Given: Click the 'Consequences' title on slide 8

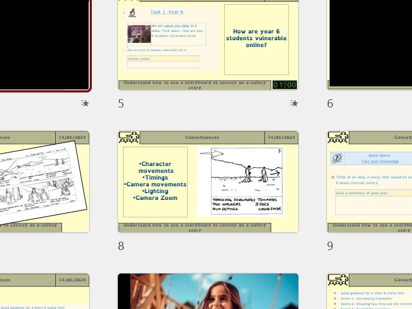Looking at the screenshot, I should pyautogui.click(x=202, y=137).
